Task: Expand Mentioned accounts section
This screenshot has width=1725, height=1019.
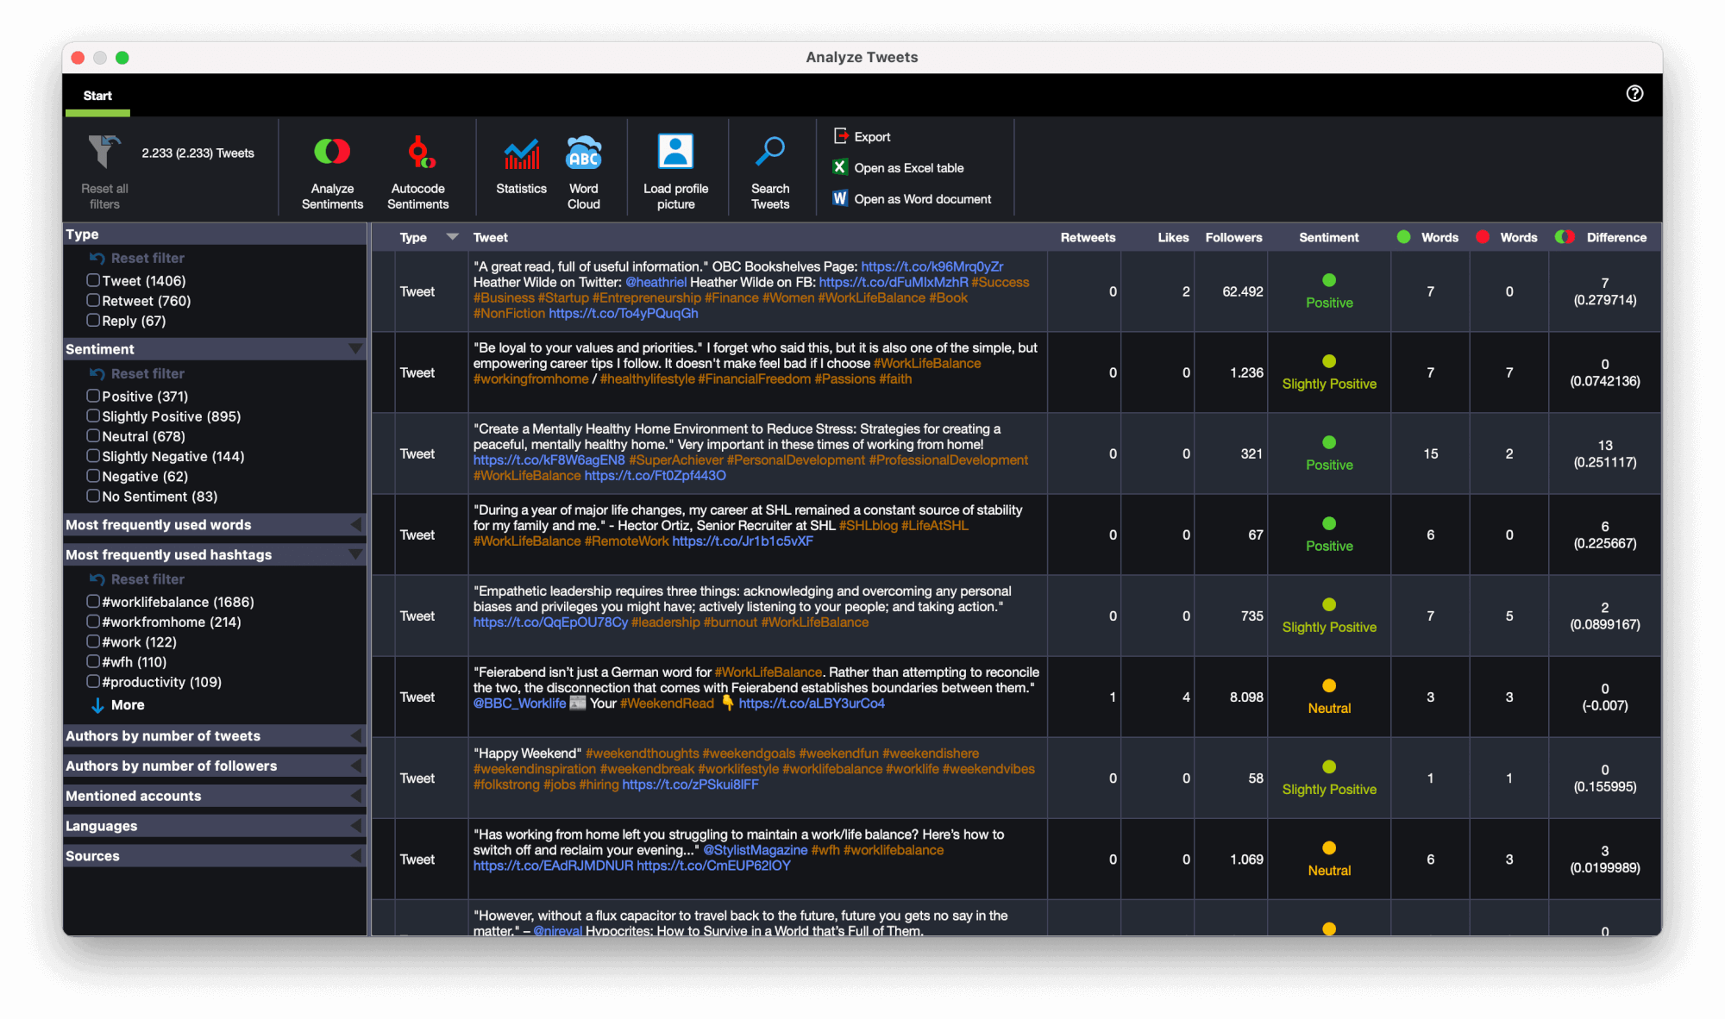Action: click(x=355, y=796)
